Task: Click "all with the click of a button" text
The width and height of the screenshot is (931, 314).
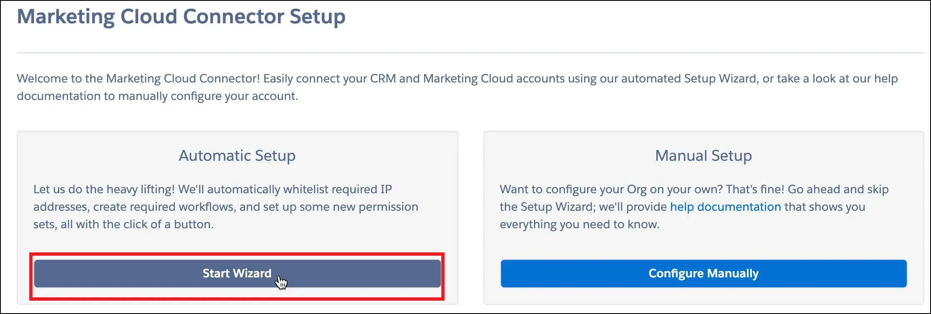Action: click(137, 224)
